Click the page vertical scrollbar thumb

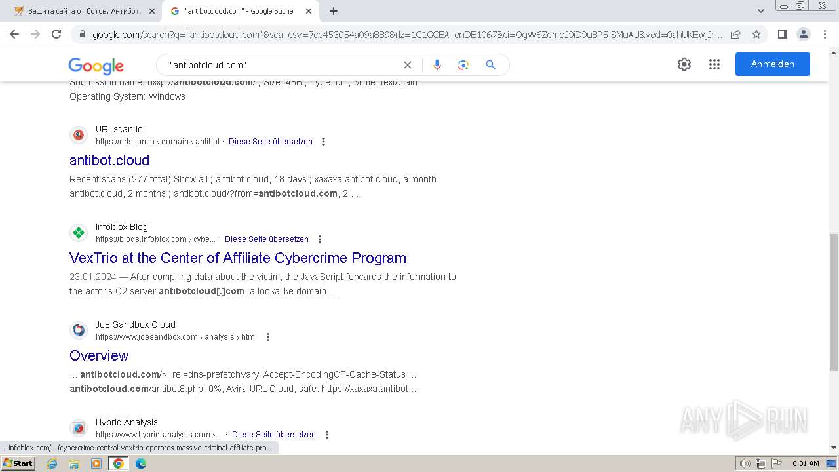click(x=834, y=302)
